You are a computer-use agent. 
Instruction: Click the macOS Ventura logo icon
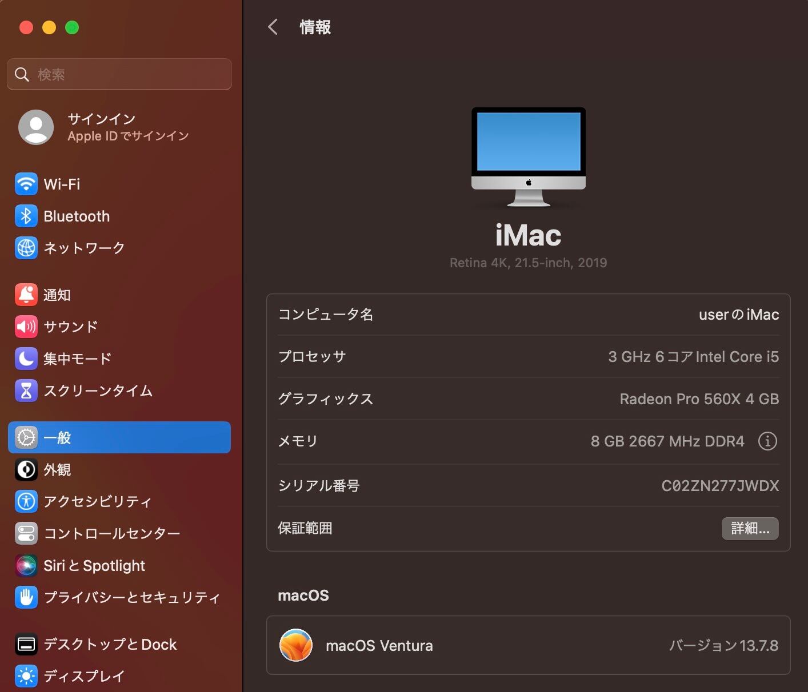(x=296, y=645)
